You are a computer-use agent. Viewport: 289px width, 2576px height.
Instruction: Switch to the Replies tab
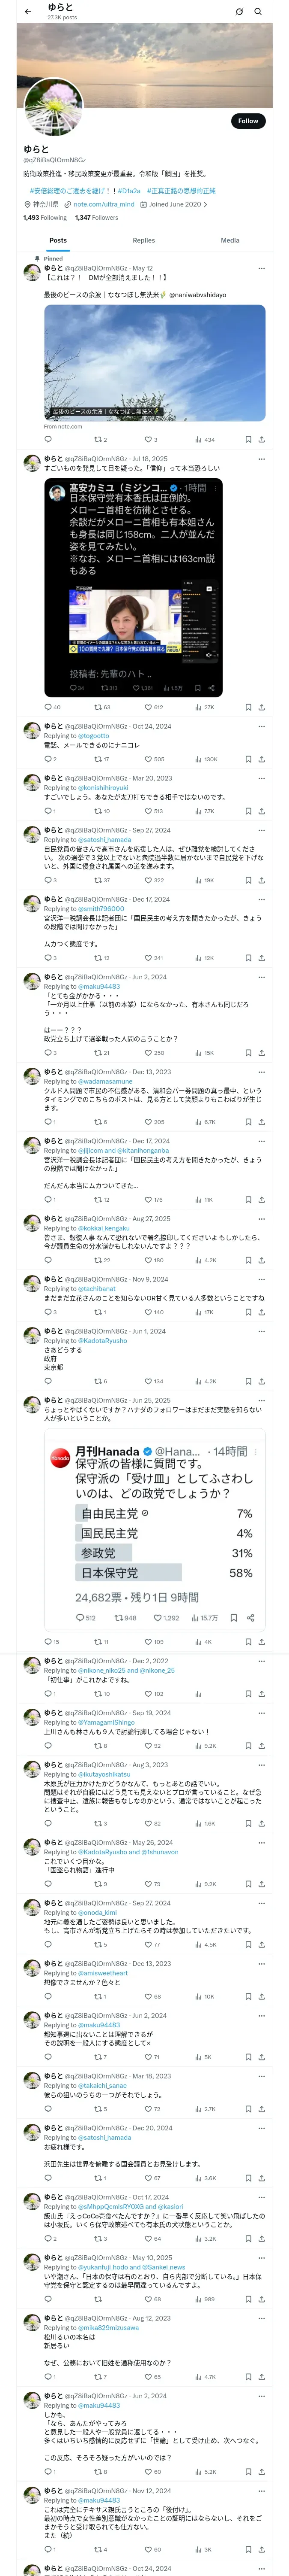point(143,240)
